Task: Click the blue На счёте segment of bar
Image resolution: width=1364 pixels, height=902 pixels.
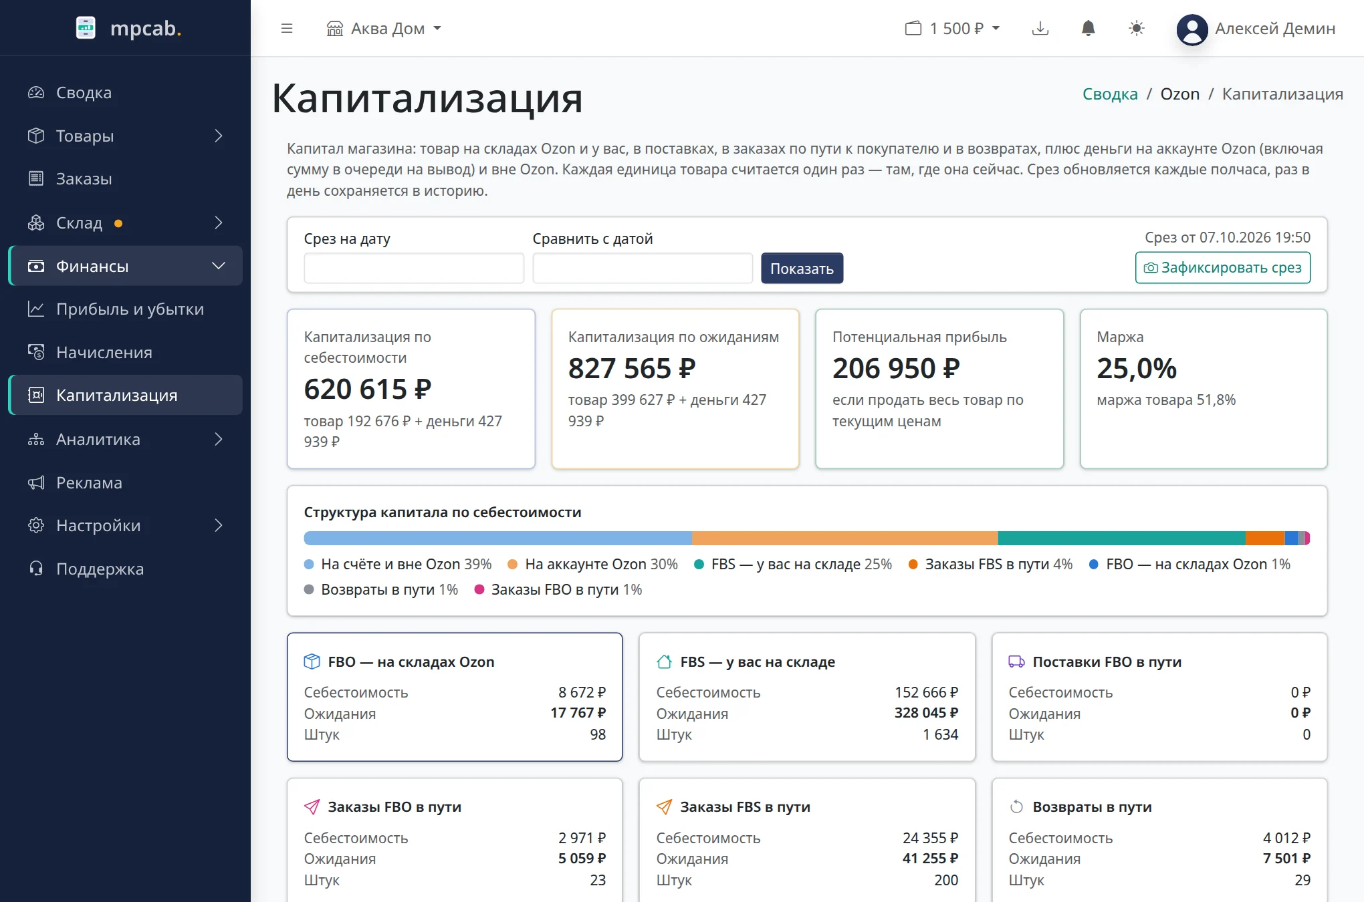Action: click(498, 538)
